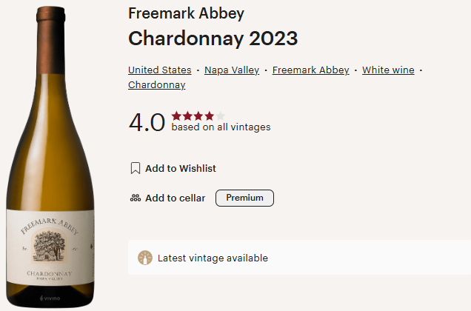This screenshot has height=311, width=471.
Task: Open the Chardonnay grape link
Action: (x=157, y=85)
